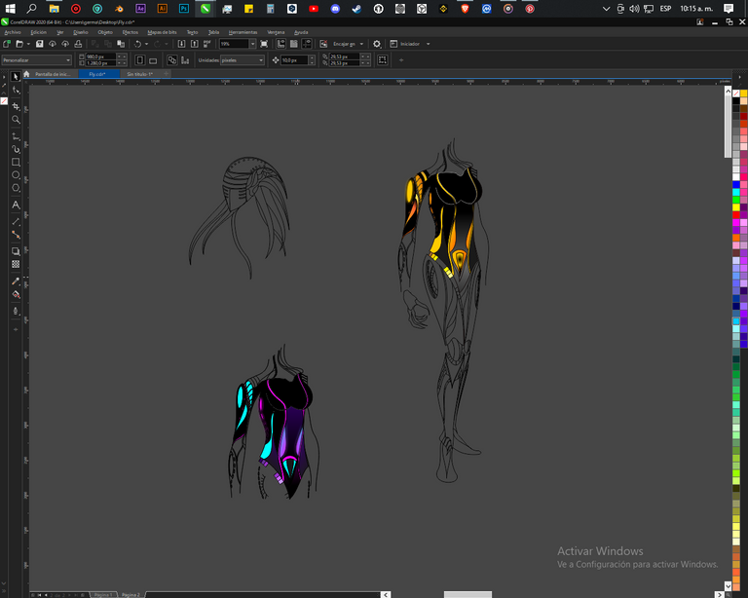Create a new document from toolbar
Screen dimensions: 748x598
click(x=7, y=44)
